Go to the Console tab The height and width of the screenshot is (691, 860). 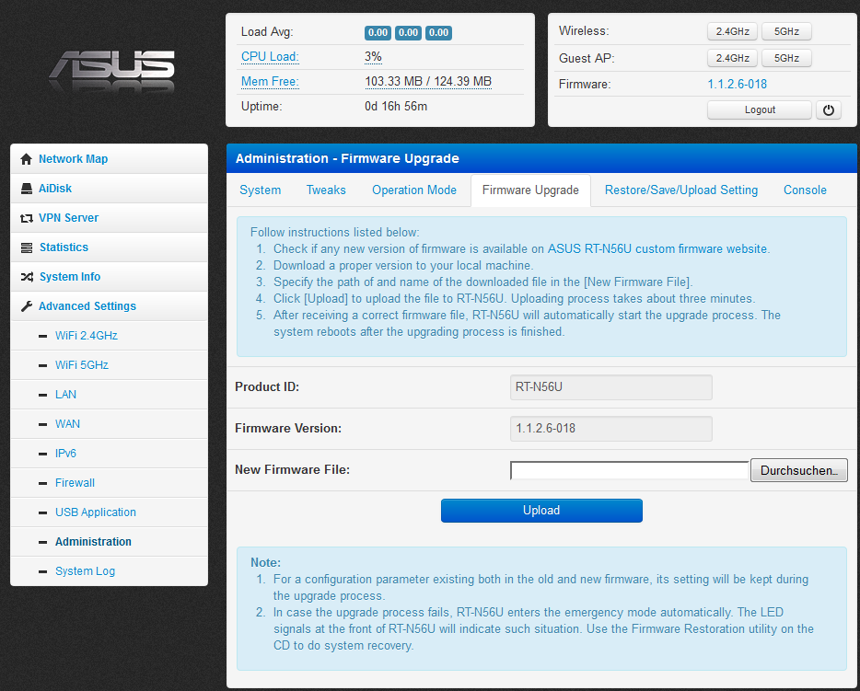click(x=805, y=190)
